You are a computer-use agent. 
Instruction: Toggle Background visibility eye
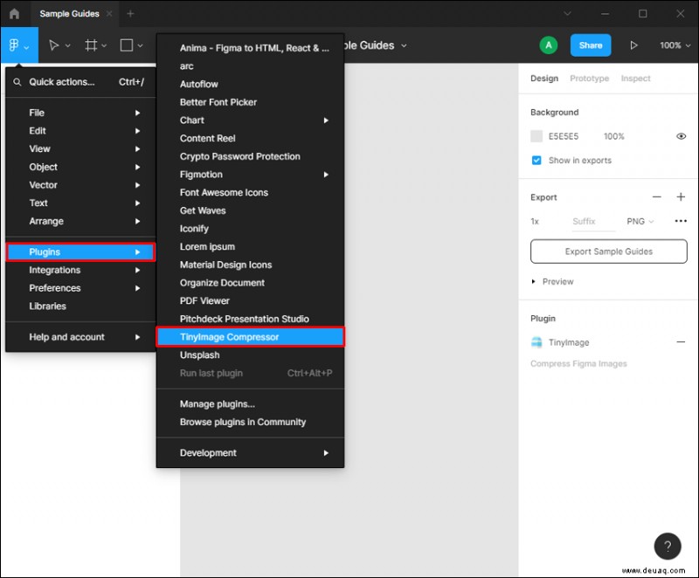[x=681, y=136]
